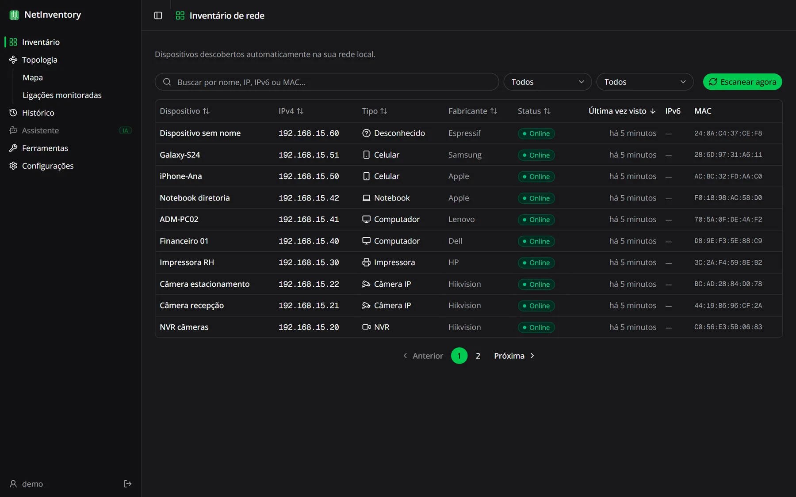Click the logout icon next to demo
Viewport: 796px width, 497px height.
tap(127, 484)
